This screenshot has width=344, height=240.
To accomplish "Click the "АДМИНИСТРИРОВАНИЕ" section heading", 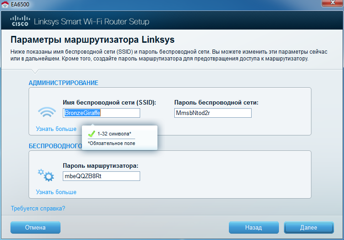I will (63, 83).
